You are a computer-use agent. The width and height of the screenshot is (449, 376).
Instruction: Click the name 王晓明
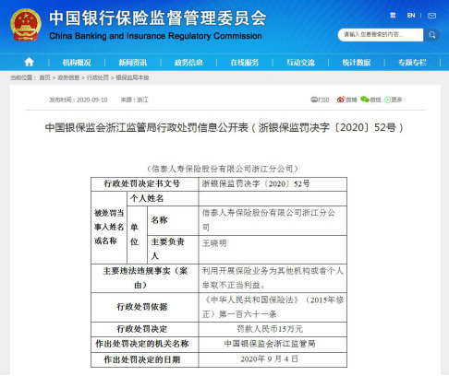214,243
